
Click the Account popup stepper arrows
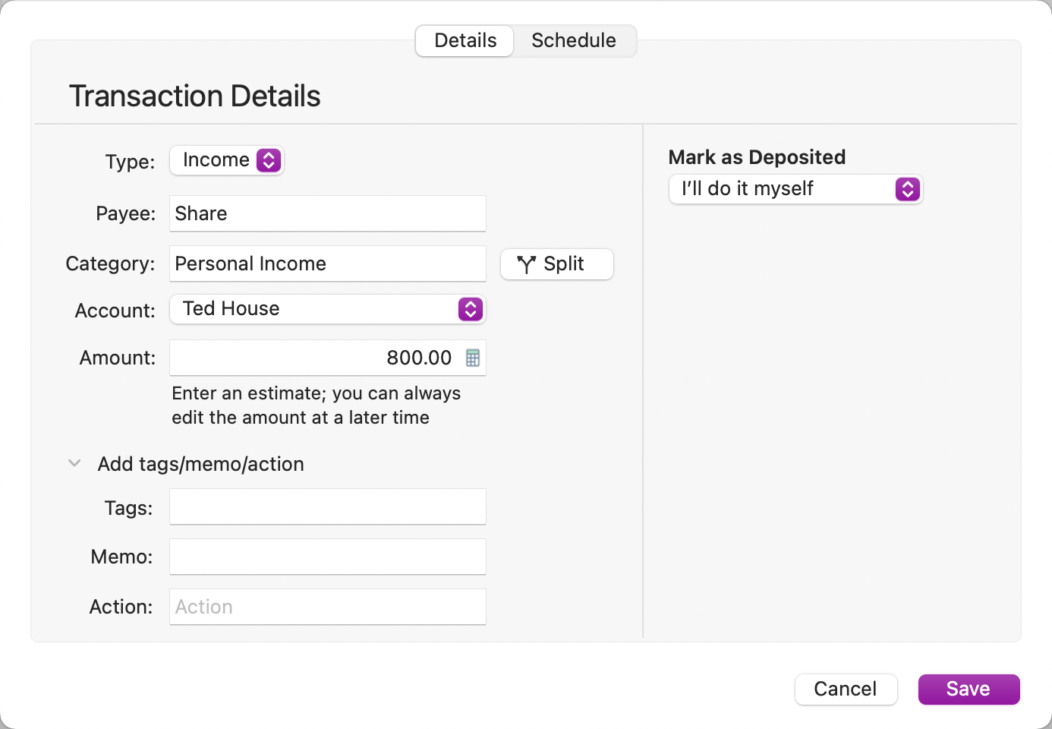[471, 309]
